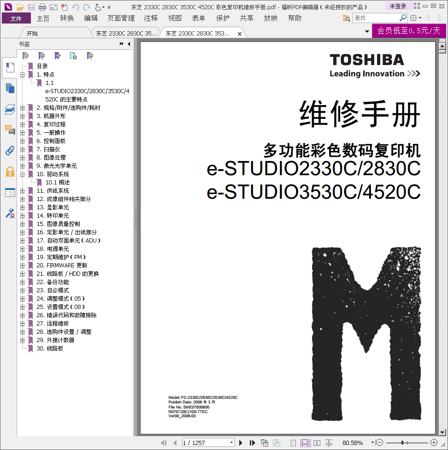
Task: Collapse bookmark panel arrow
Action: 129,44
